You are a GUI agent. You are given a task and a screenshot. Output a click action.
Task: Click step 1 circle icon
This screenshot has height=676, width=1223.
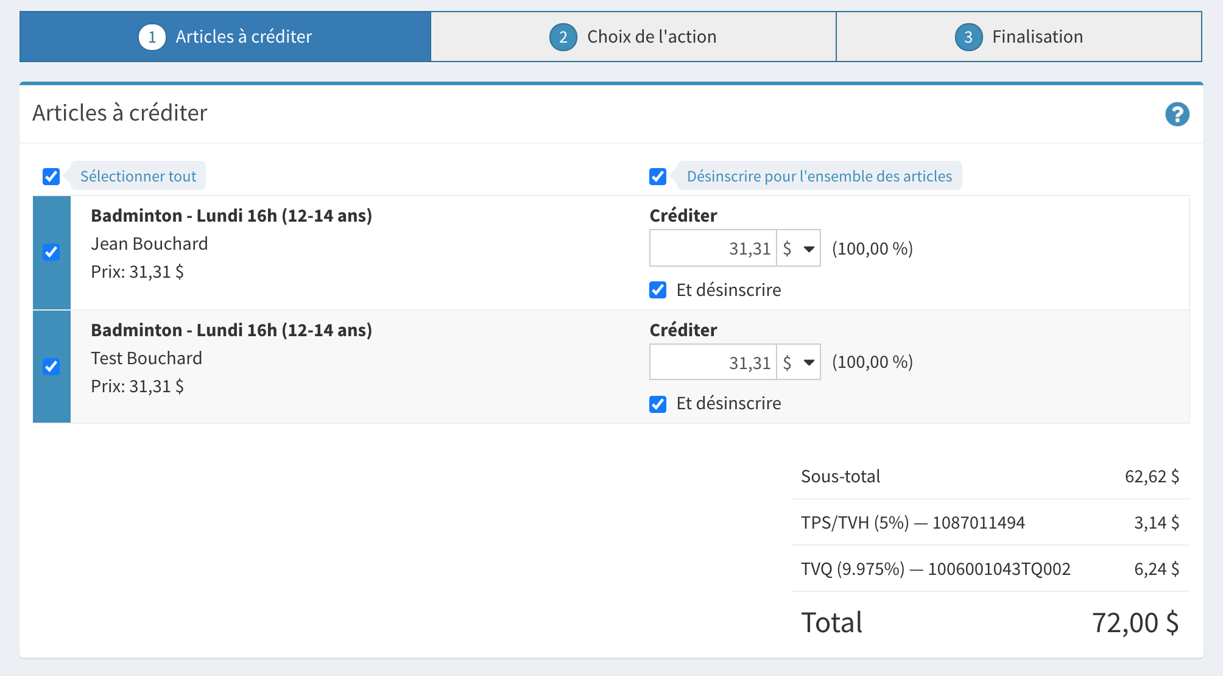click(152, 37)
